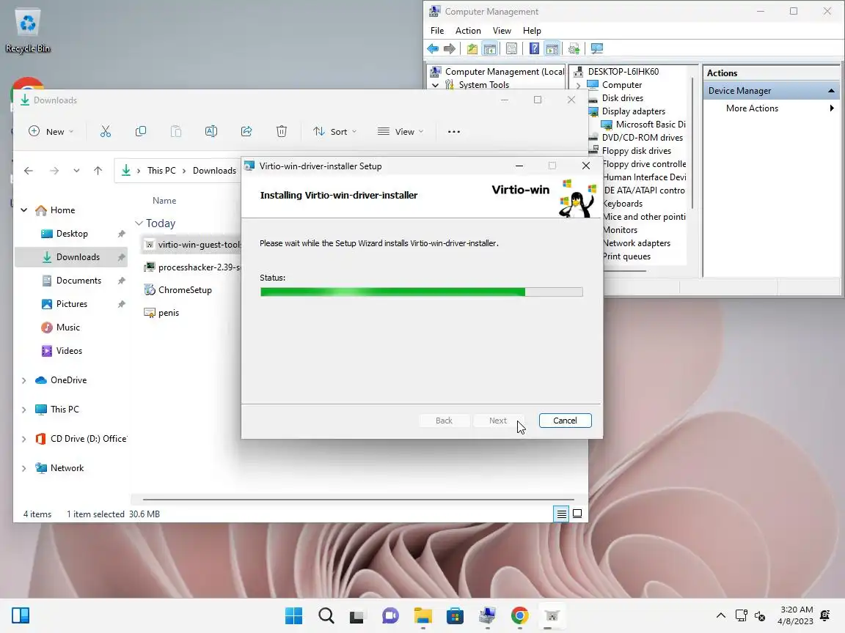Expand the OneDrive tree node

point(24,380)
